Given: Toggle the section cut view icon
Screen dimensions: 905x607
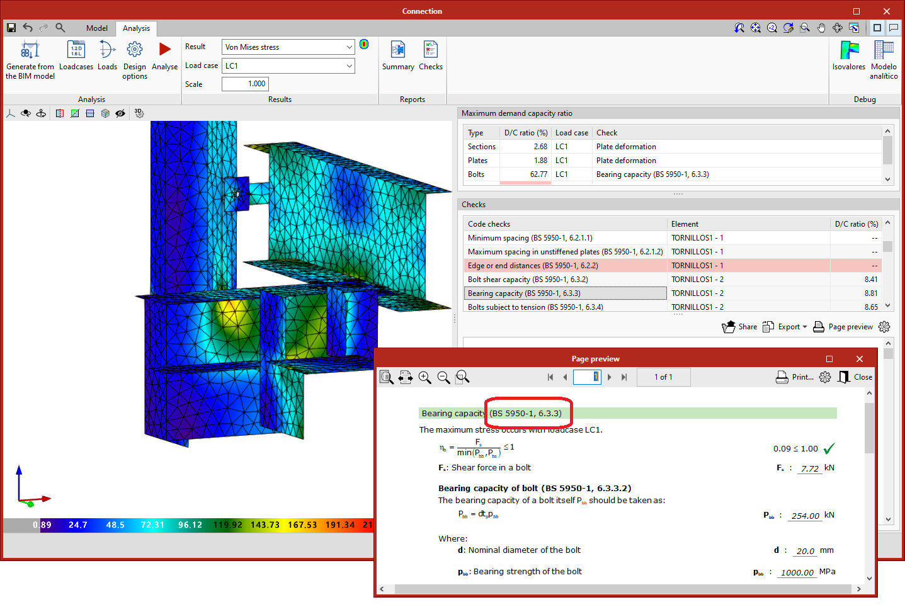Looking at the screenshot, I should (60, 113).
